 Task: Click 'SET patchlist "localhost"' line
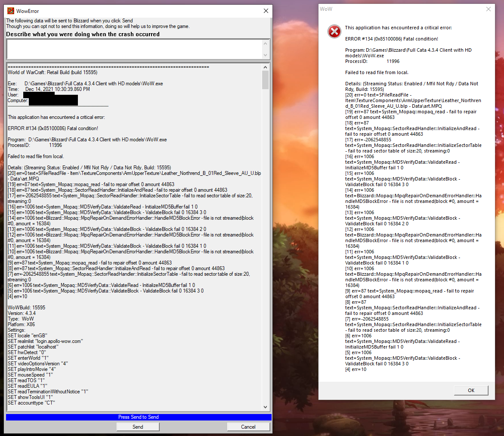coord(33,347)
